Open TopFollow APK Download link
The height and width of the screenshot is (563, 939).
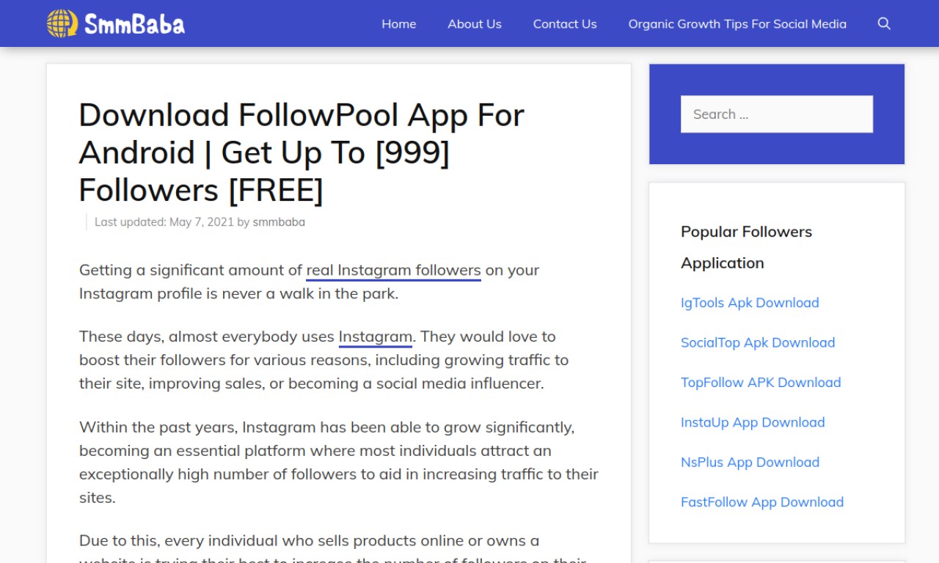(x=761, y=383)
